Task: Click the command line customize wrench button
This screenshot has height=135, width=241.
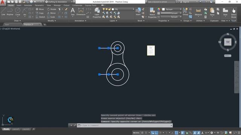Action: (75, 125)
